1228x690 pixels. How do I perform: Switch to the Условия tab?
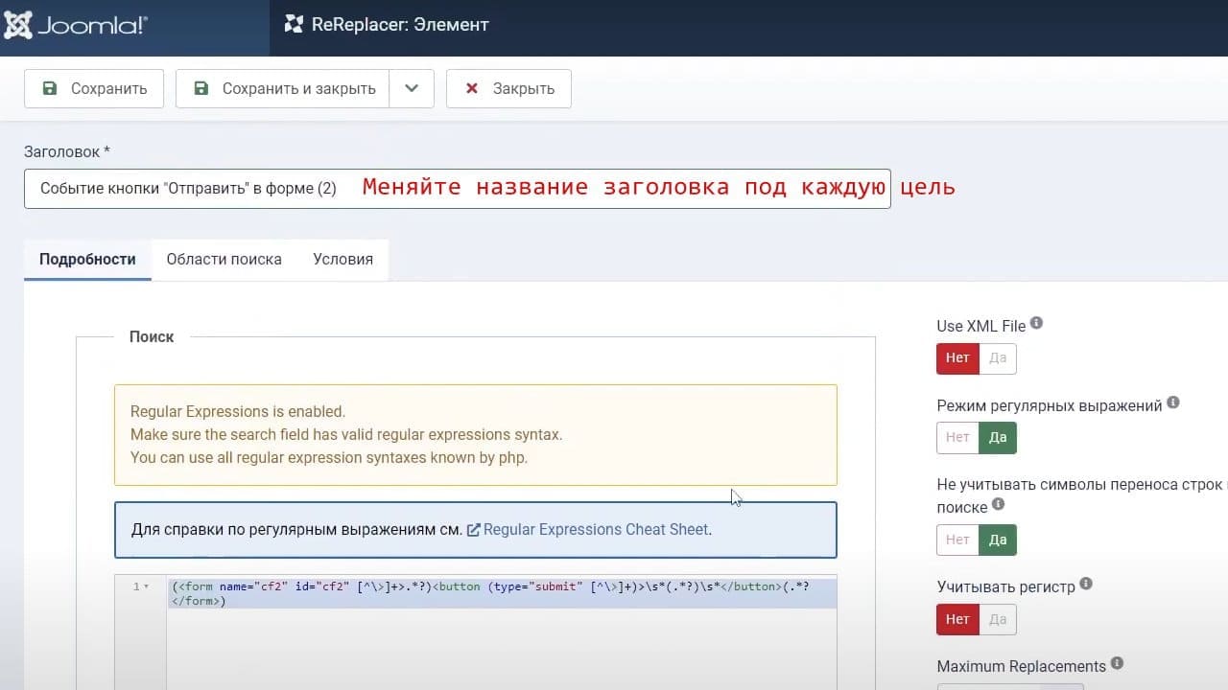(342, 260)
